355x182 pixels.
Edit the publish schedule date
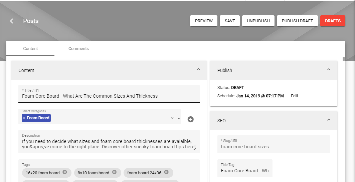pos(295,96)
